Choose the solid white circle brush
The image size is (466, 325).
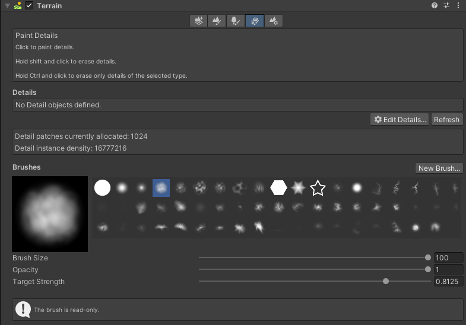point(102,187)
